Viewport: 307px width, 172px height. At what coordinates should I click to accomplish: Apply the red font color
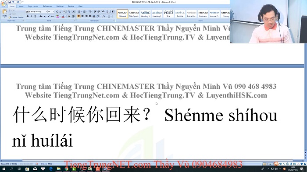pyautogui.click(x=63, y=16)
